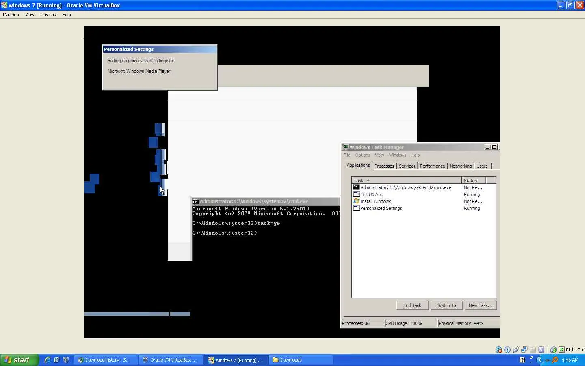Open Task Manager Help menu
585x366 pixels.
(x=415, y=155)
